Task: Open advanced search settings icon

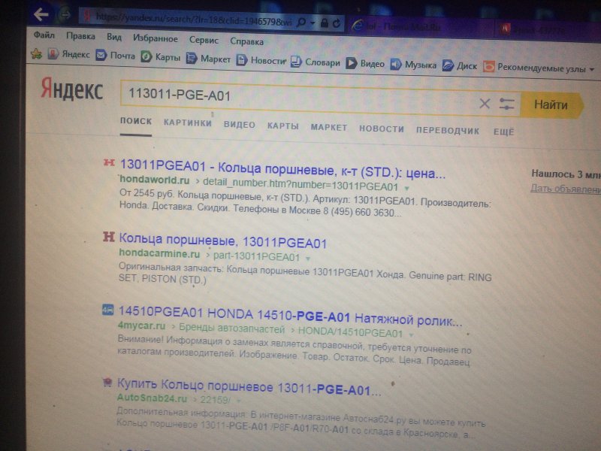Action: [506, 104]
